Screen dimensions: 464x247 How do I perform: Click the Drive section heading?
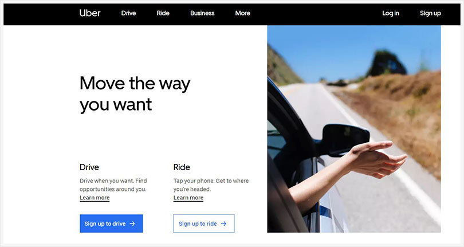pyautogui.click(x=89, y=167)
